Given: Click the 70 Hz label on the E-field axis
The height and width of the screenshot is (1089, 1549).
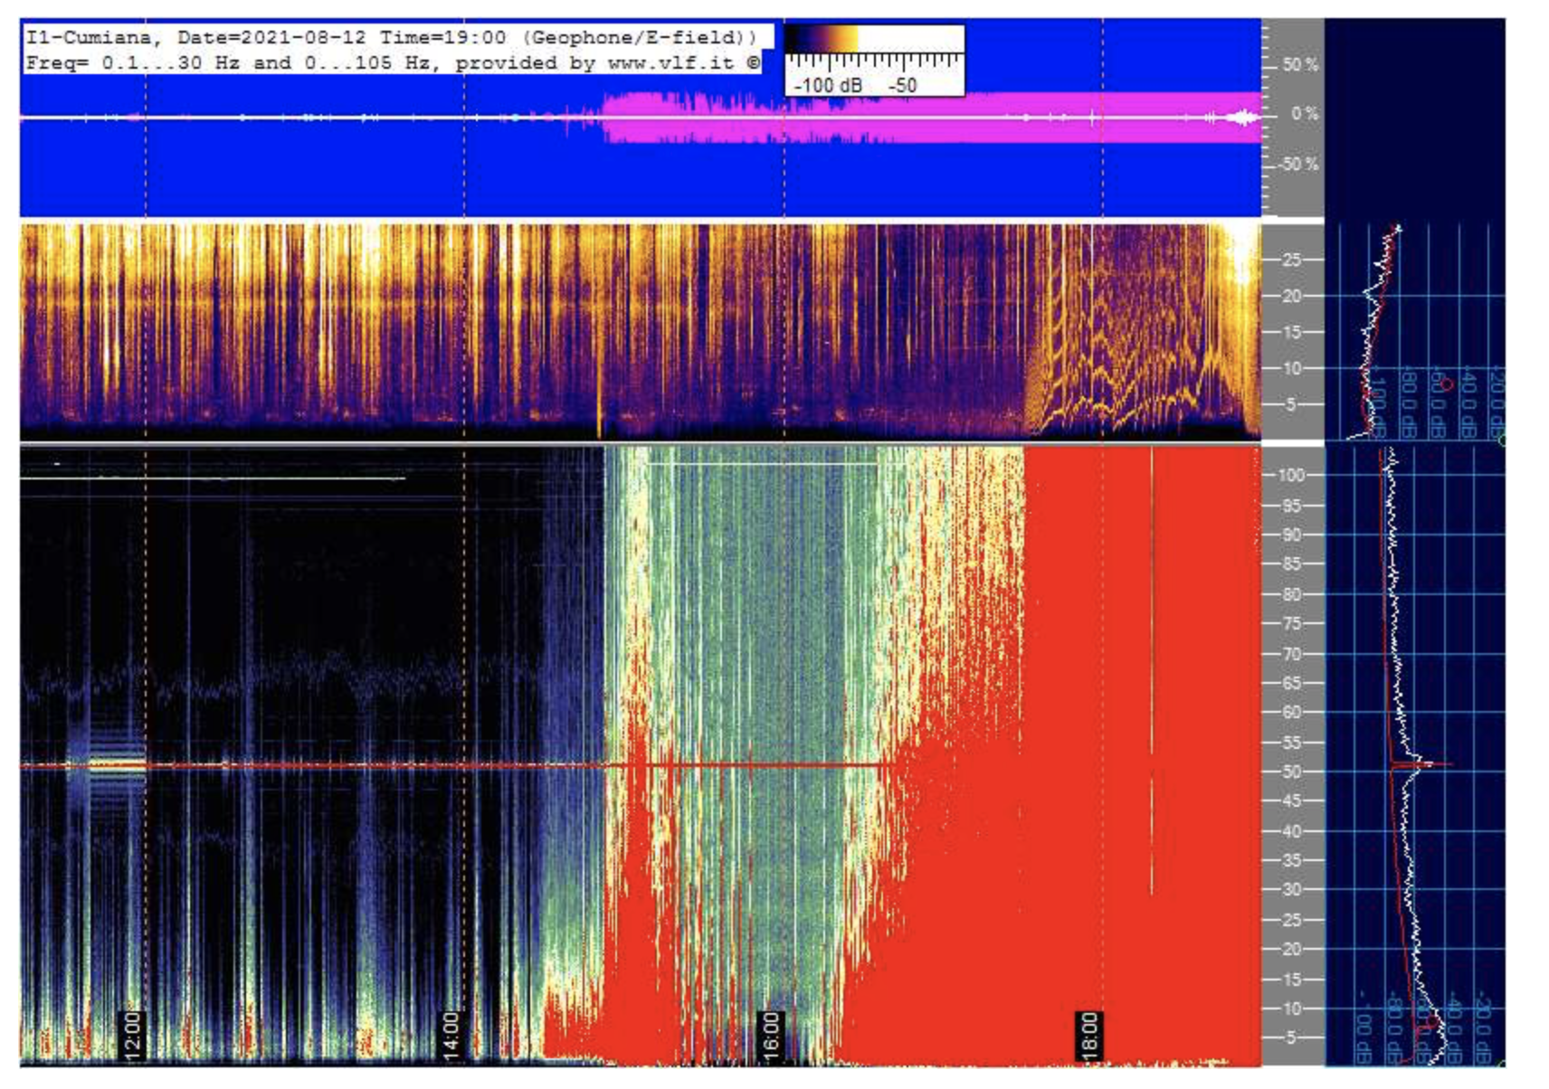Looking at the screenshot, I should (1291, 653).
